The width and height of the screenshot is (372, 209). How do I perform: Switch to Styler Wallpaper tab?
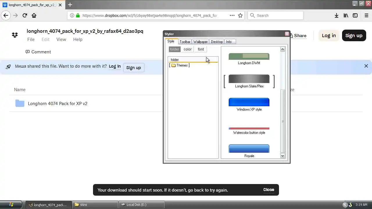click(201, 42)
